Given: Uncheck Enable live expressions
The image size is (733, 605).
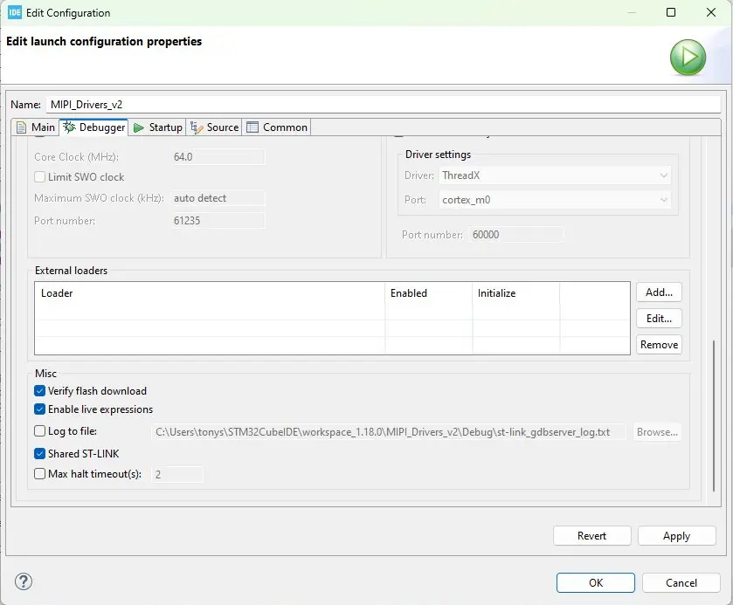Looking at the screenshot, I should [40, 409].
